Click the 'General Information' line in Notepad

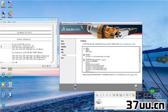(24, 39)
